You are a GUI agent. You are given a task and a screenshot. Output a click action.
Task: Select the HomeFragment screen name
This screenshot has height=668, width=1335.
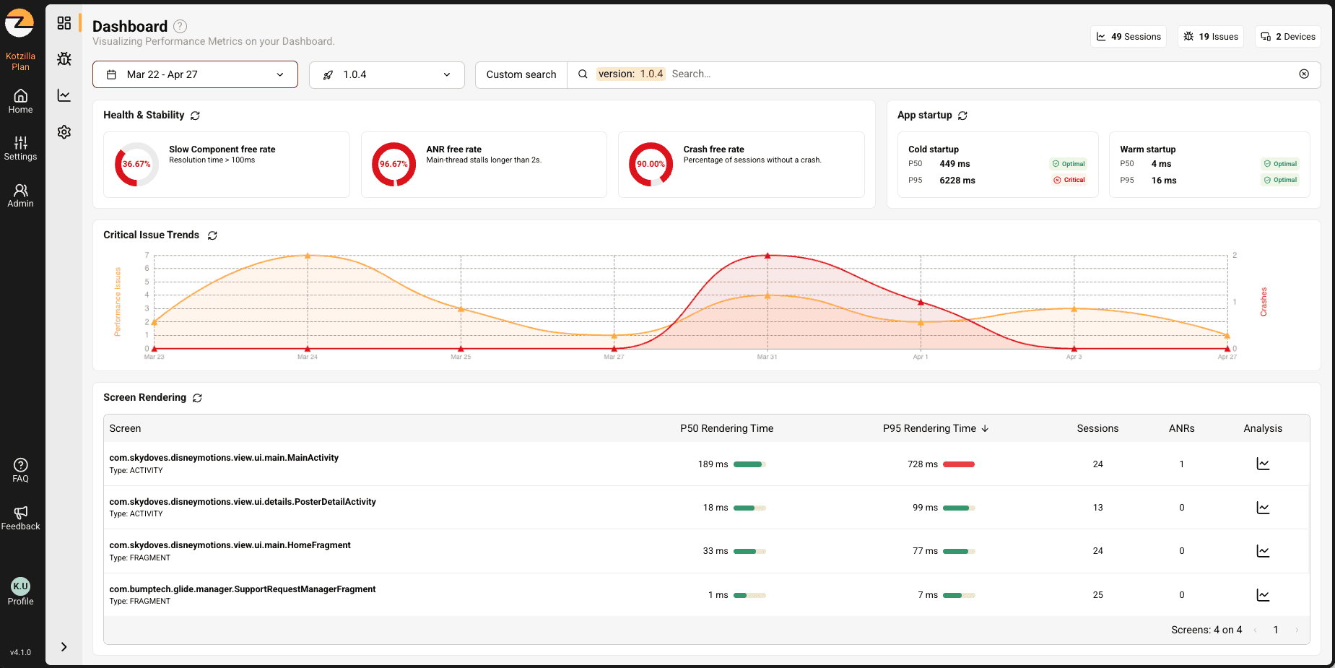tap(230, 545)
